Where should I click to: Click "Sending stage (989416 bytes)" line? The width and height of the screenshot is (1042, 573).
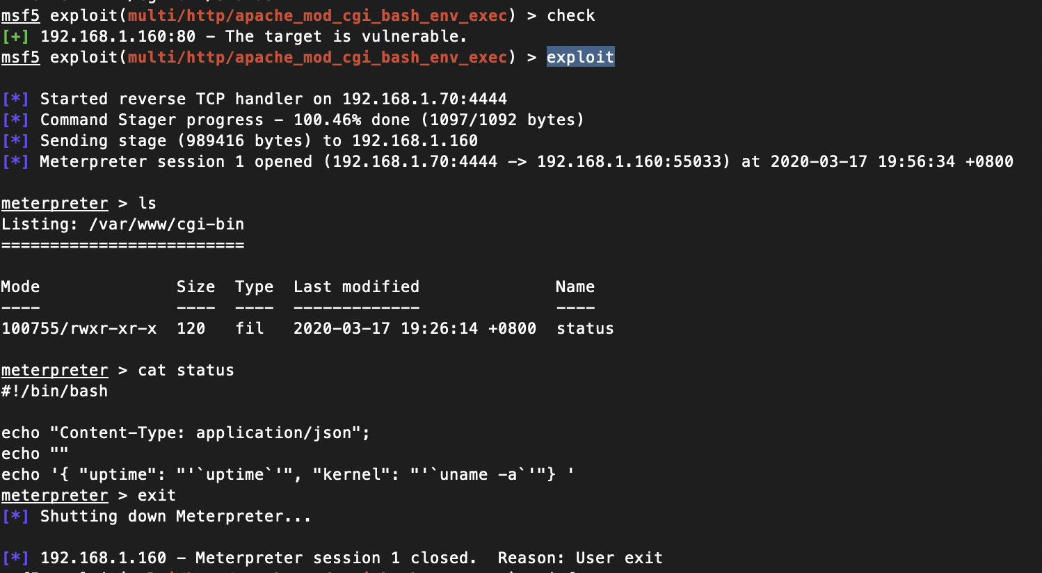pos(239,140)
